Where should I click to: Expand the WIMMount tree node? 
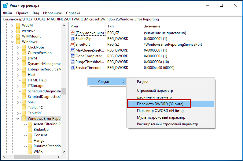(x=12, y=37)
